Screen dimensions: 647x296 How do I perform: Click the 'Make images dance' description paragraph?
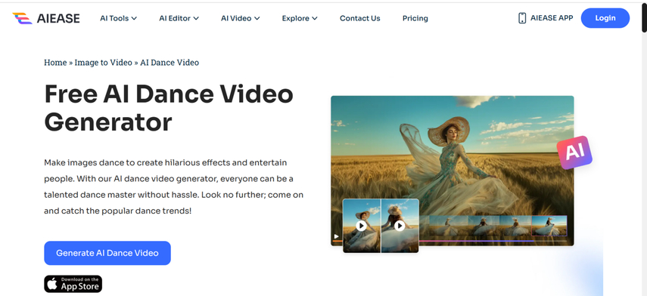174,187
